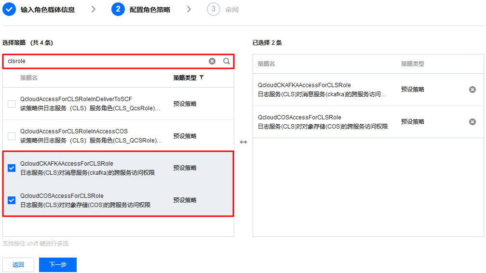Click 预设策略 of selected COS policy
This screenshot has height=273, width=486.
[413, 122]
